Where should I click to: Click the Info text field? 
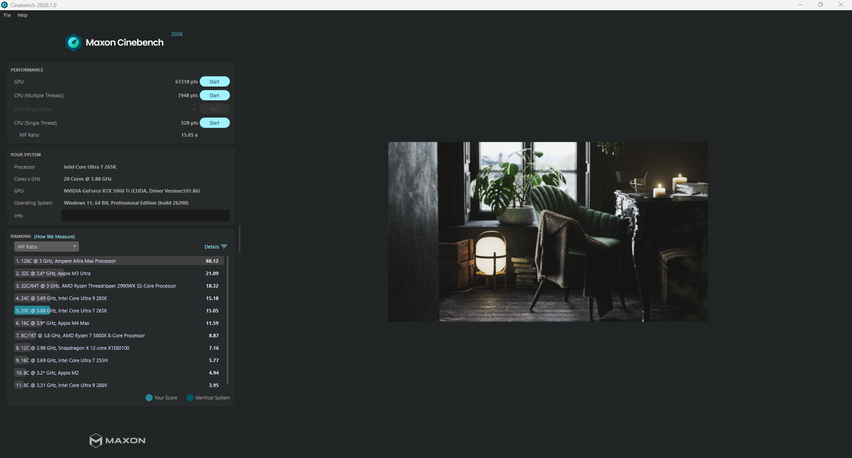pyautogui.click(x=146, y=216)
